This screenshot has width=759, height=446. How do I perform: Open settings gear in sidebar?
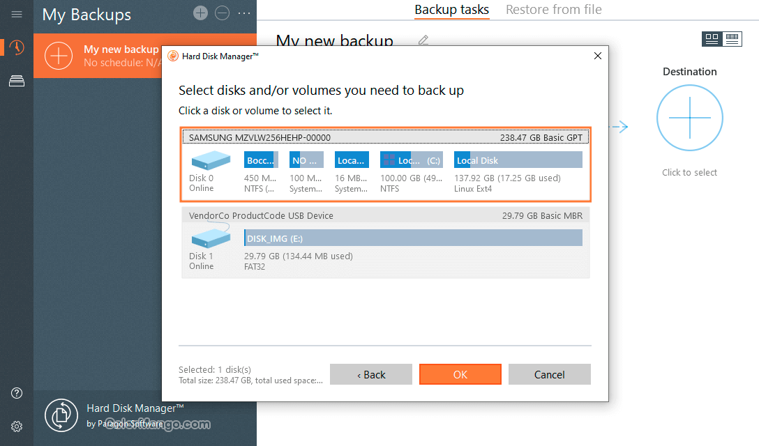point(17,426)
